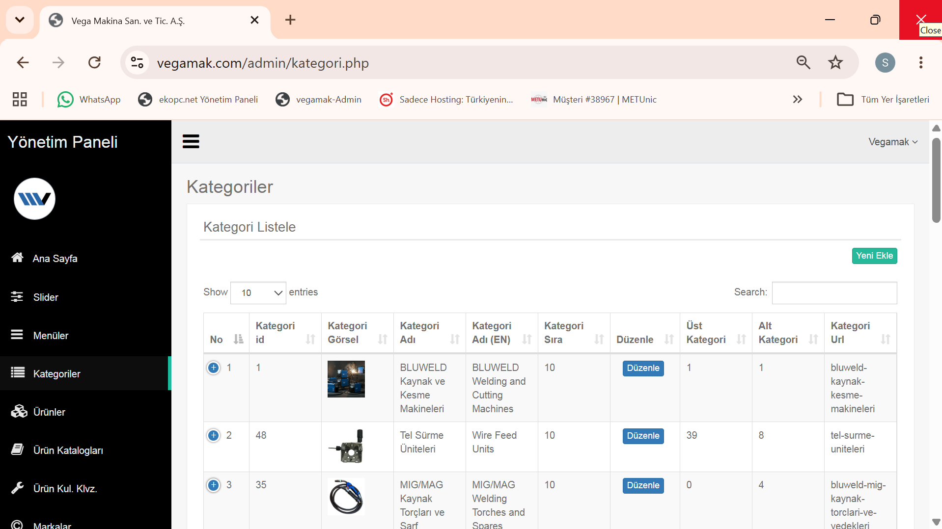The height and width of the screenshot is (529, 942).
Task: Expand row 3 MIG/MAG details
Action: tap(214, 485)
